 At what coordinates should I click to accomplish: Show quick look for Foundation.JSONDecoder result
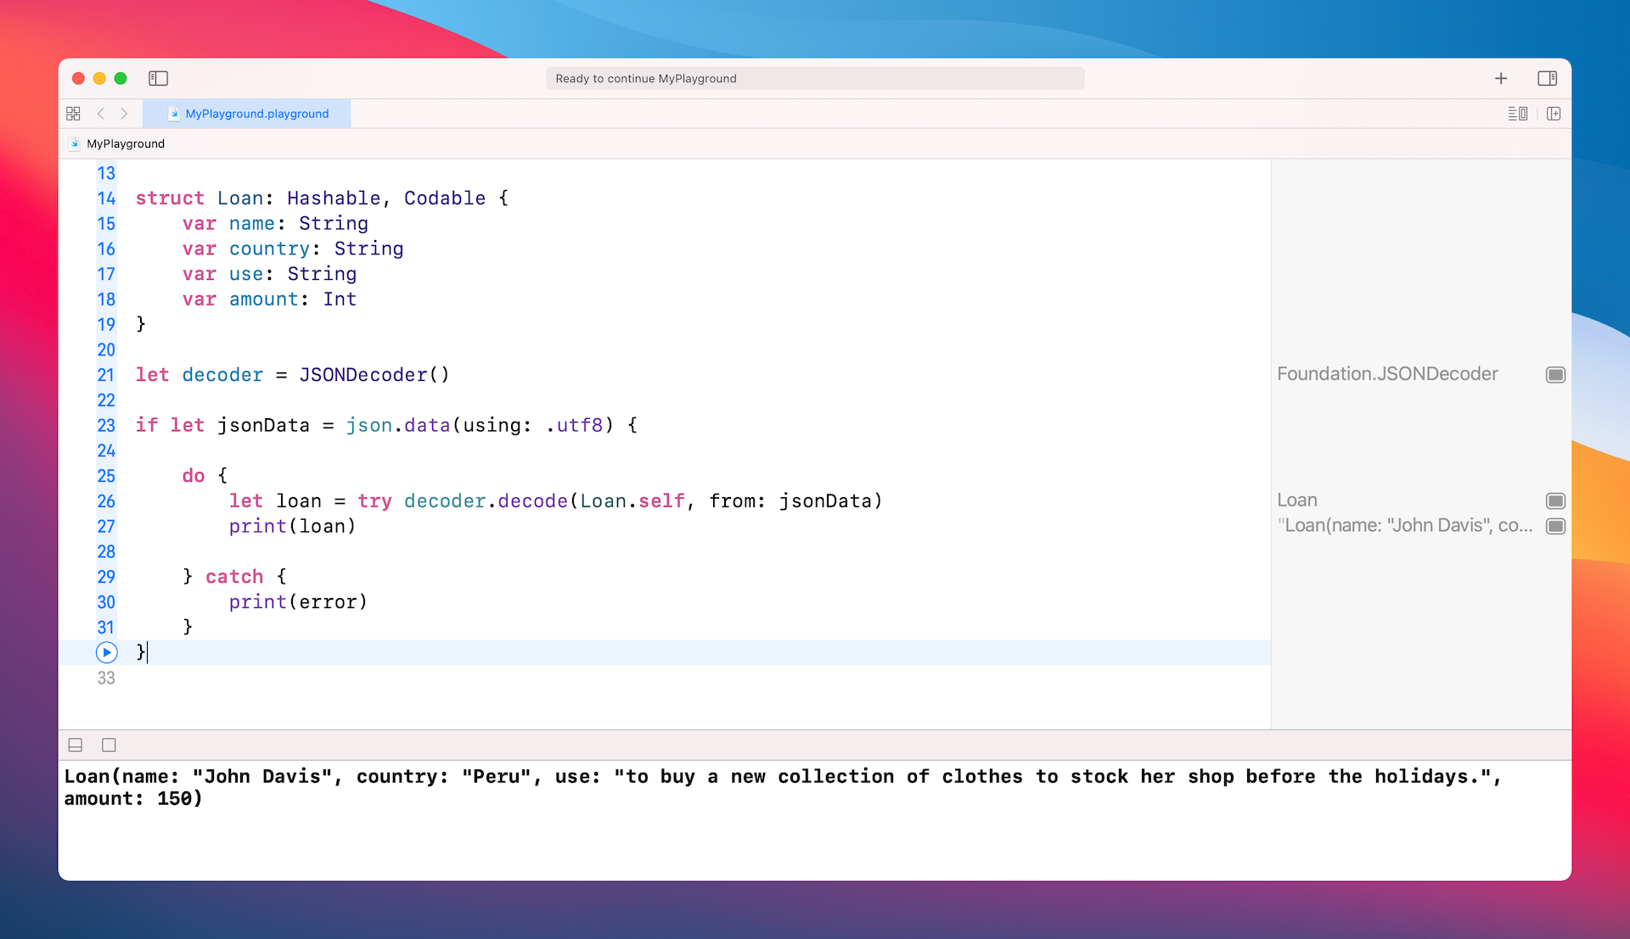click(x=1555, y=375)
